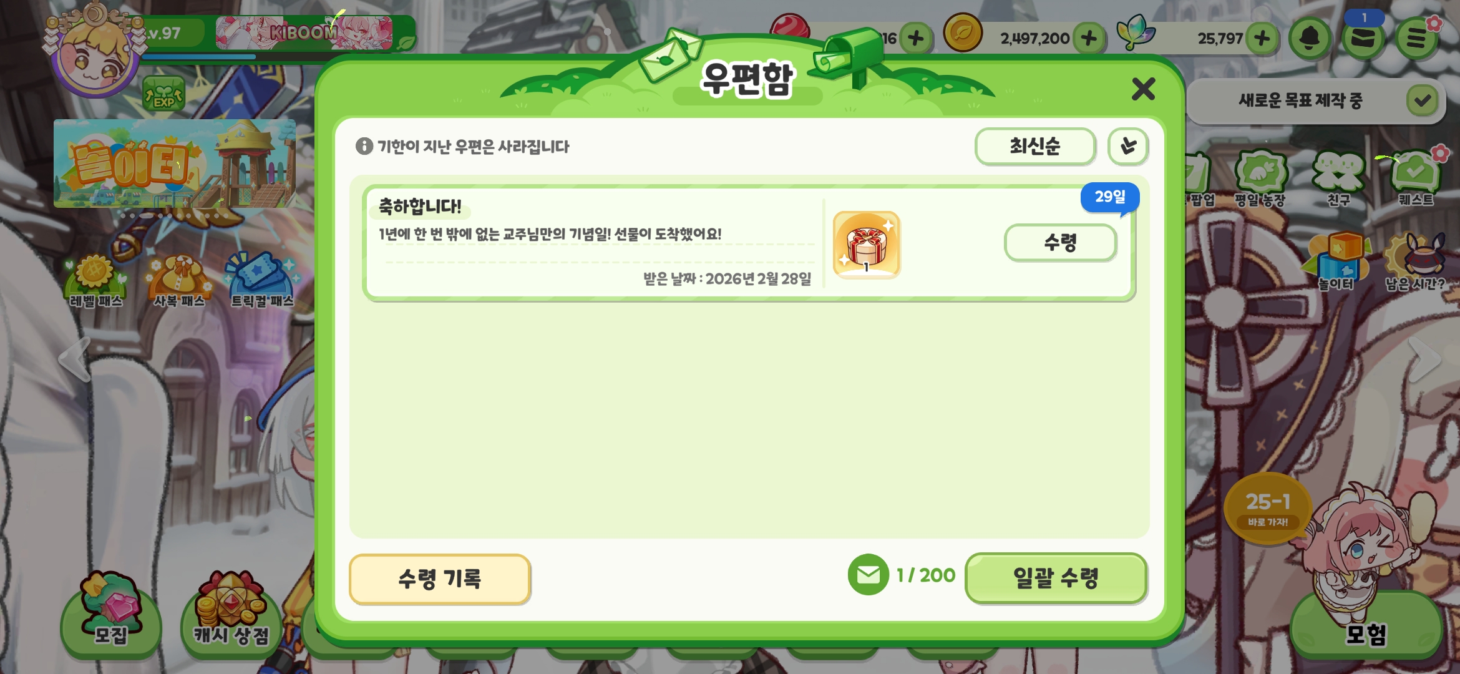Open the 수령 기록 claim history

(440, 579)
